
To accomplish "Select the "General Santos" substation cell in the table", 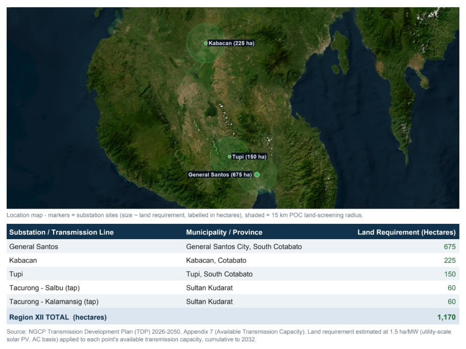I will click(34, 246).
